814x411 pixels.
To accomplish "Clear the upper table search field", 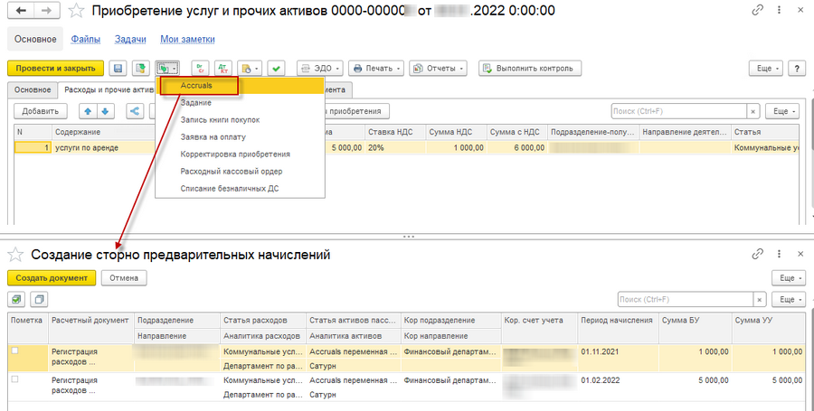I will point(753,111).
